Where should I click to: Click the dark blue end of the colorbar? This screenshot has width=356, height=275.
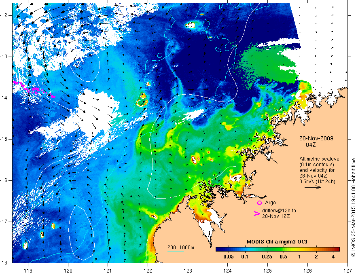coord(219,250)
